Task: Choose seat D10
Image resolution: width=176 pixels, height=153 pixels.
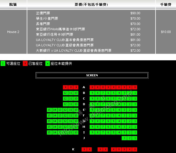Action: click(x=76, y=104)
